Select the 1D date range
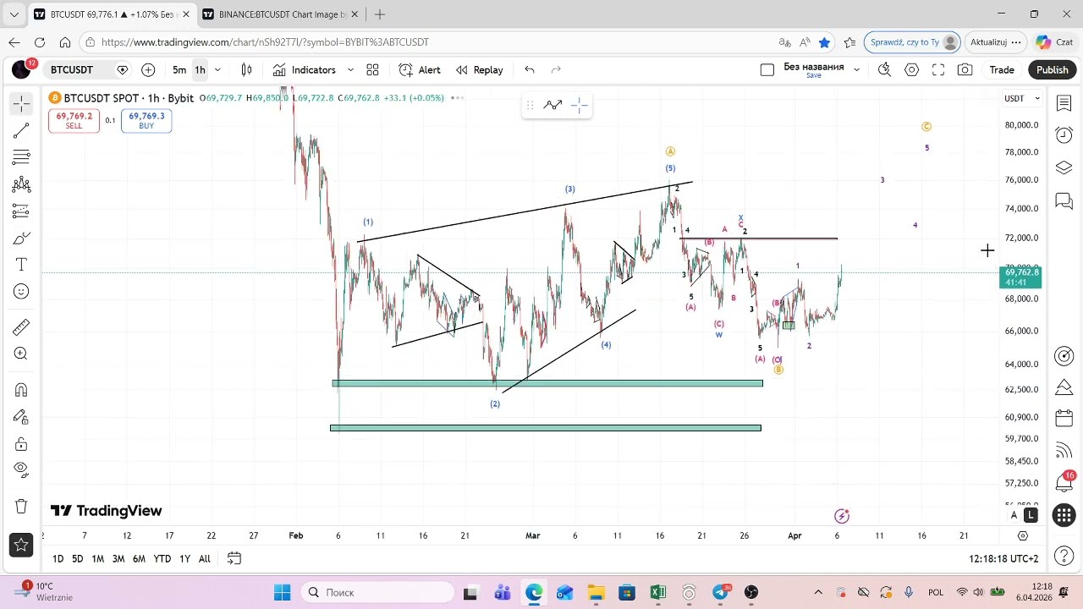This screenshot has height=609, width=1083. pyautogui.click(x=58, y=558)
